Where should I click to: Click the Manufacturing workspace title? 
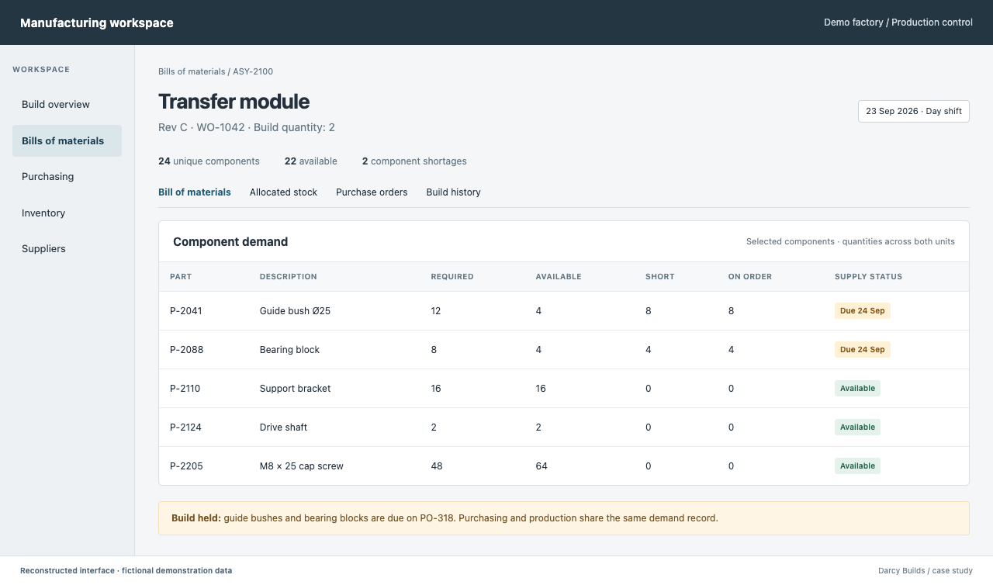pos(97,23)
